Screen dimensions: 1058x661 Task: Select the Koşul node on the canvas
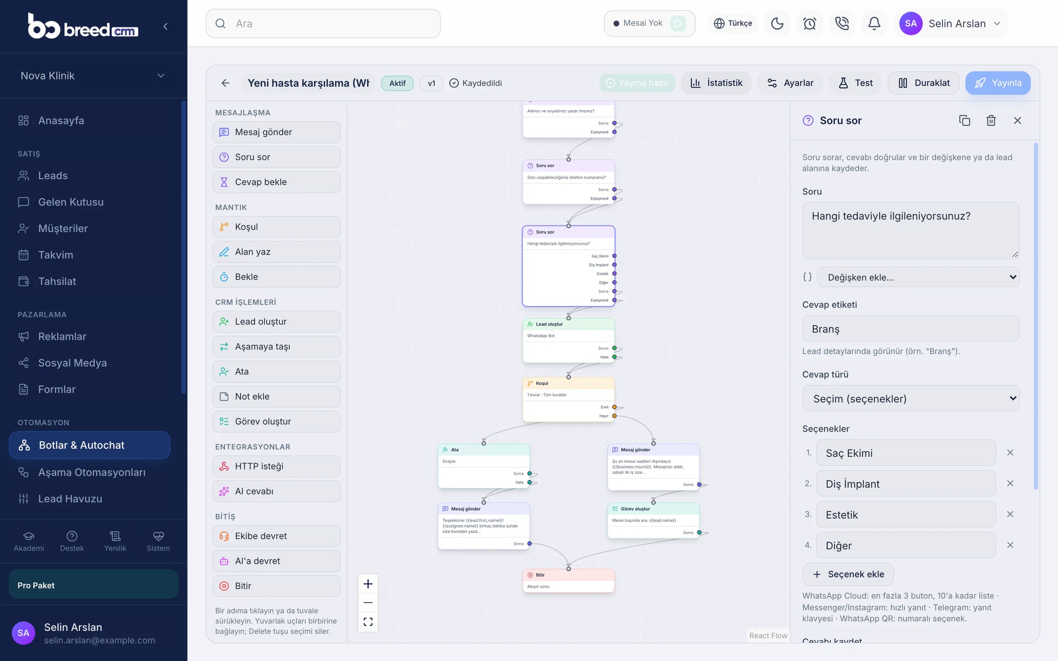(x=568, y=399)
